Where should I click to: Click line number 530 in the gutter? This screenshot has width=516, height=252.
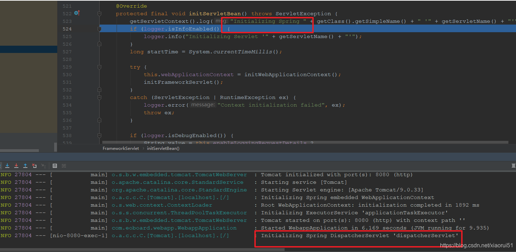click(67, 74)
